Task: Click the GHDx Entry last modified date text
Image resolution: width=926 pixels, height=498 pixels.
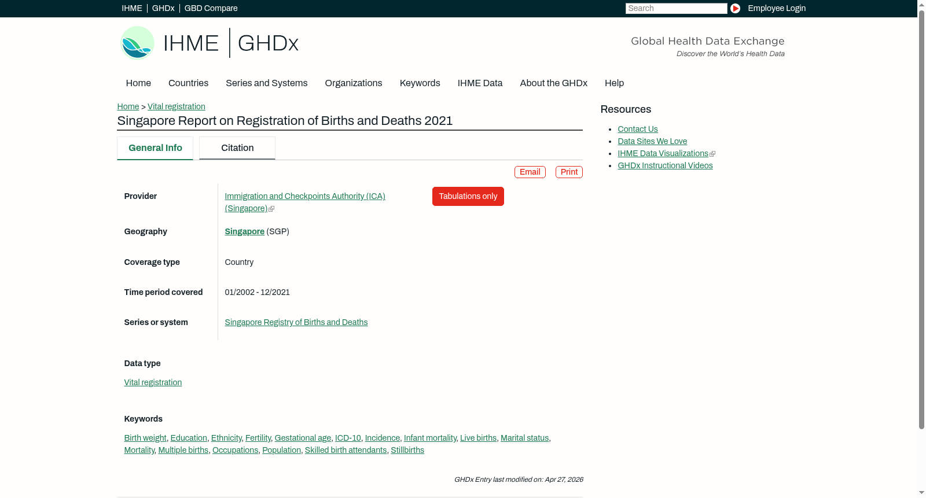Action: (519, 479)
